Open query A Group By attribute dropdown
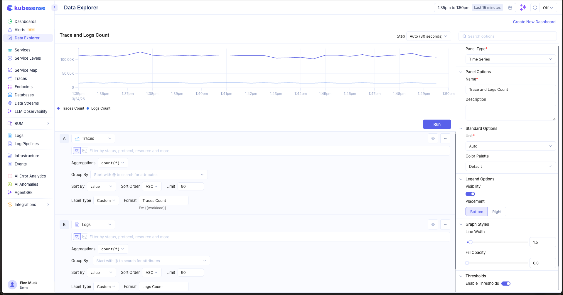The height and width of the screenshot is (295, 563). coord(149,175)
